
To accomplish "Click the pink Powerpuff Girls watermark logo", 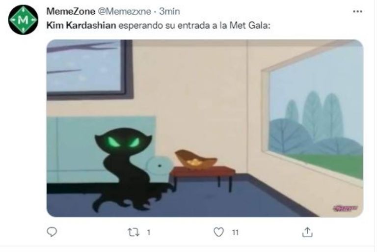I will click(345, 208).
